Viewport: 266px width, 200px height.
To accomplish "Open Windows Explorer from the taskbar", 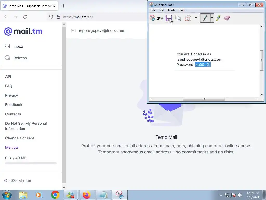I will tap(23, 195).
